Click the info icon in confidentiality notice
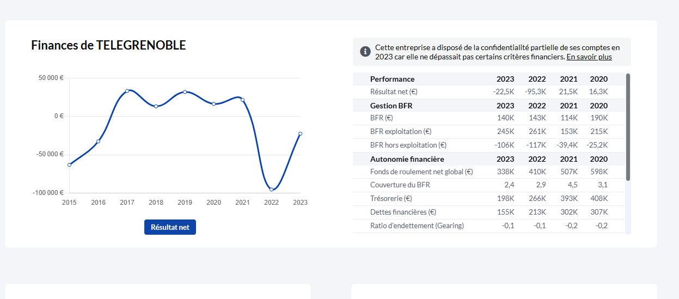 [365, 52]
